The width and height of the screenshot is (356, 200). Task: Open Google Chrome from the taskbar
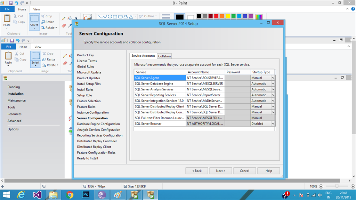70,195
